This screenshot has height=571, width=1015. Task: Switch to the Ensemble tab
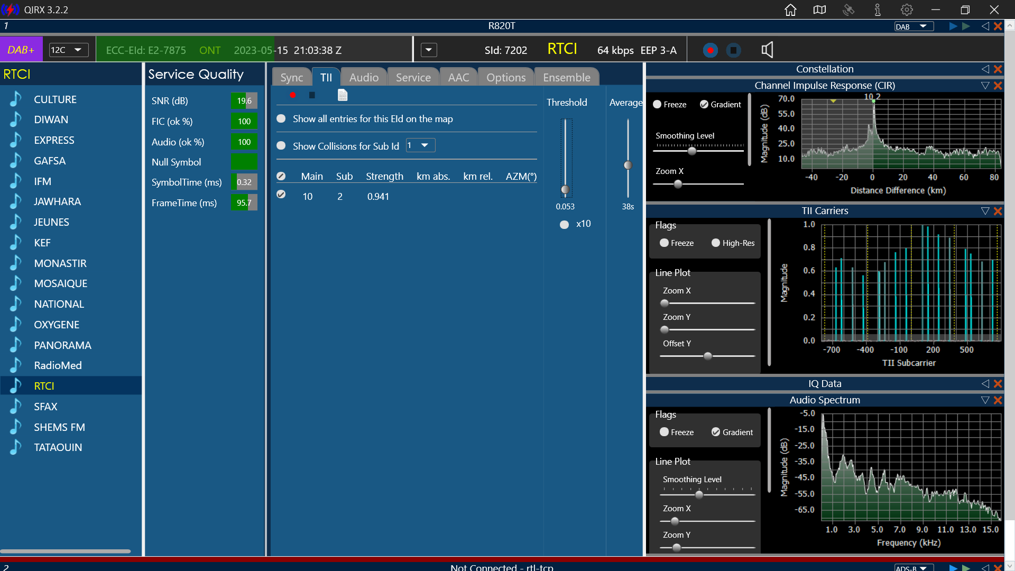tap(567, 77)
